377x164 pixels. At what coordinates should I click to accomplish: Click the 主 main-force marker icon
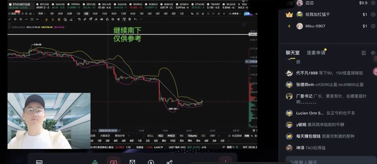point(46,20)
